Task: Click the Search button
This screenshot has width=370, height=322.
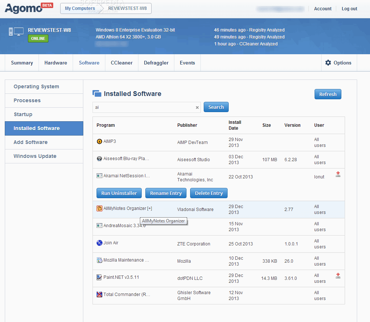Action: click(x=216, y=107)
